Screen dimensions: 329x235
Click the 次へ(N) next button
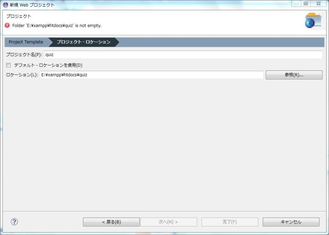(169, 222)
